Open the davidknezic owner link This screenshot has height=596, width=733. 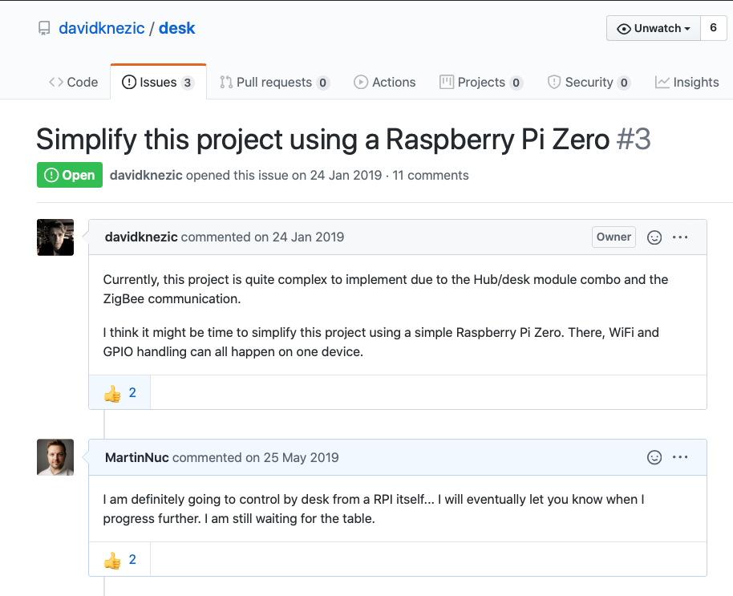click(101, 28)
